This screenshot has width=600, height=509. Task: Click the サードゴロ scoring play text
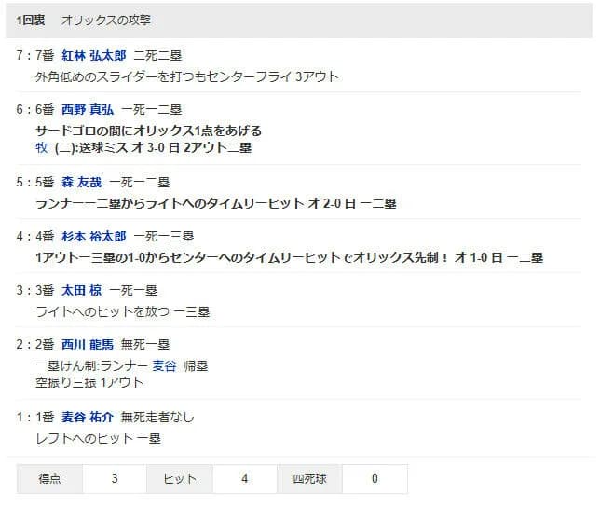pyautogui.click(x=148, y=131)
